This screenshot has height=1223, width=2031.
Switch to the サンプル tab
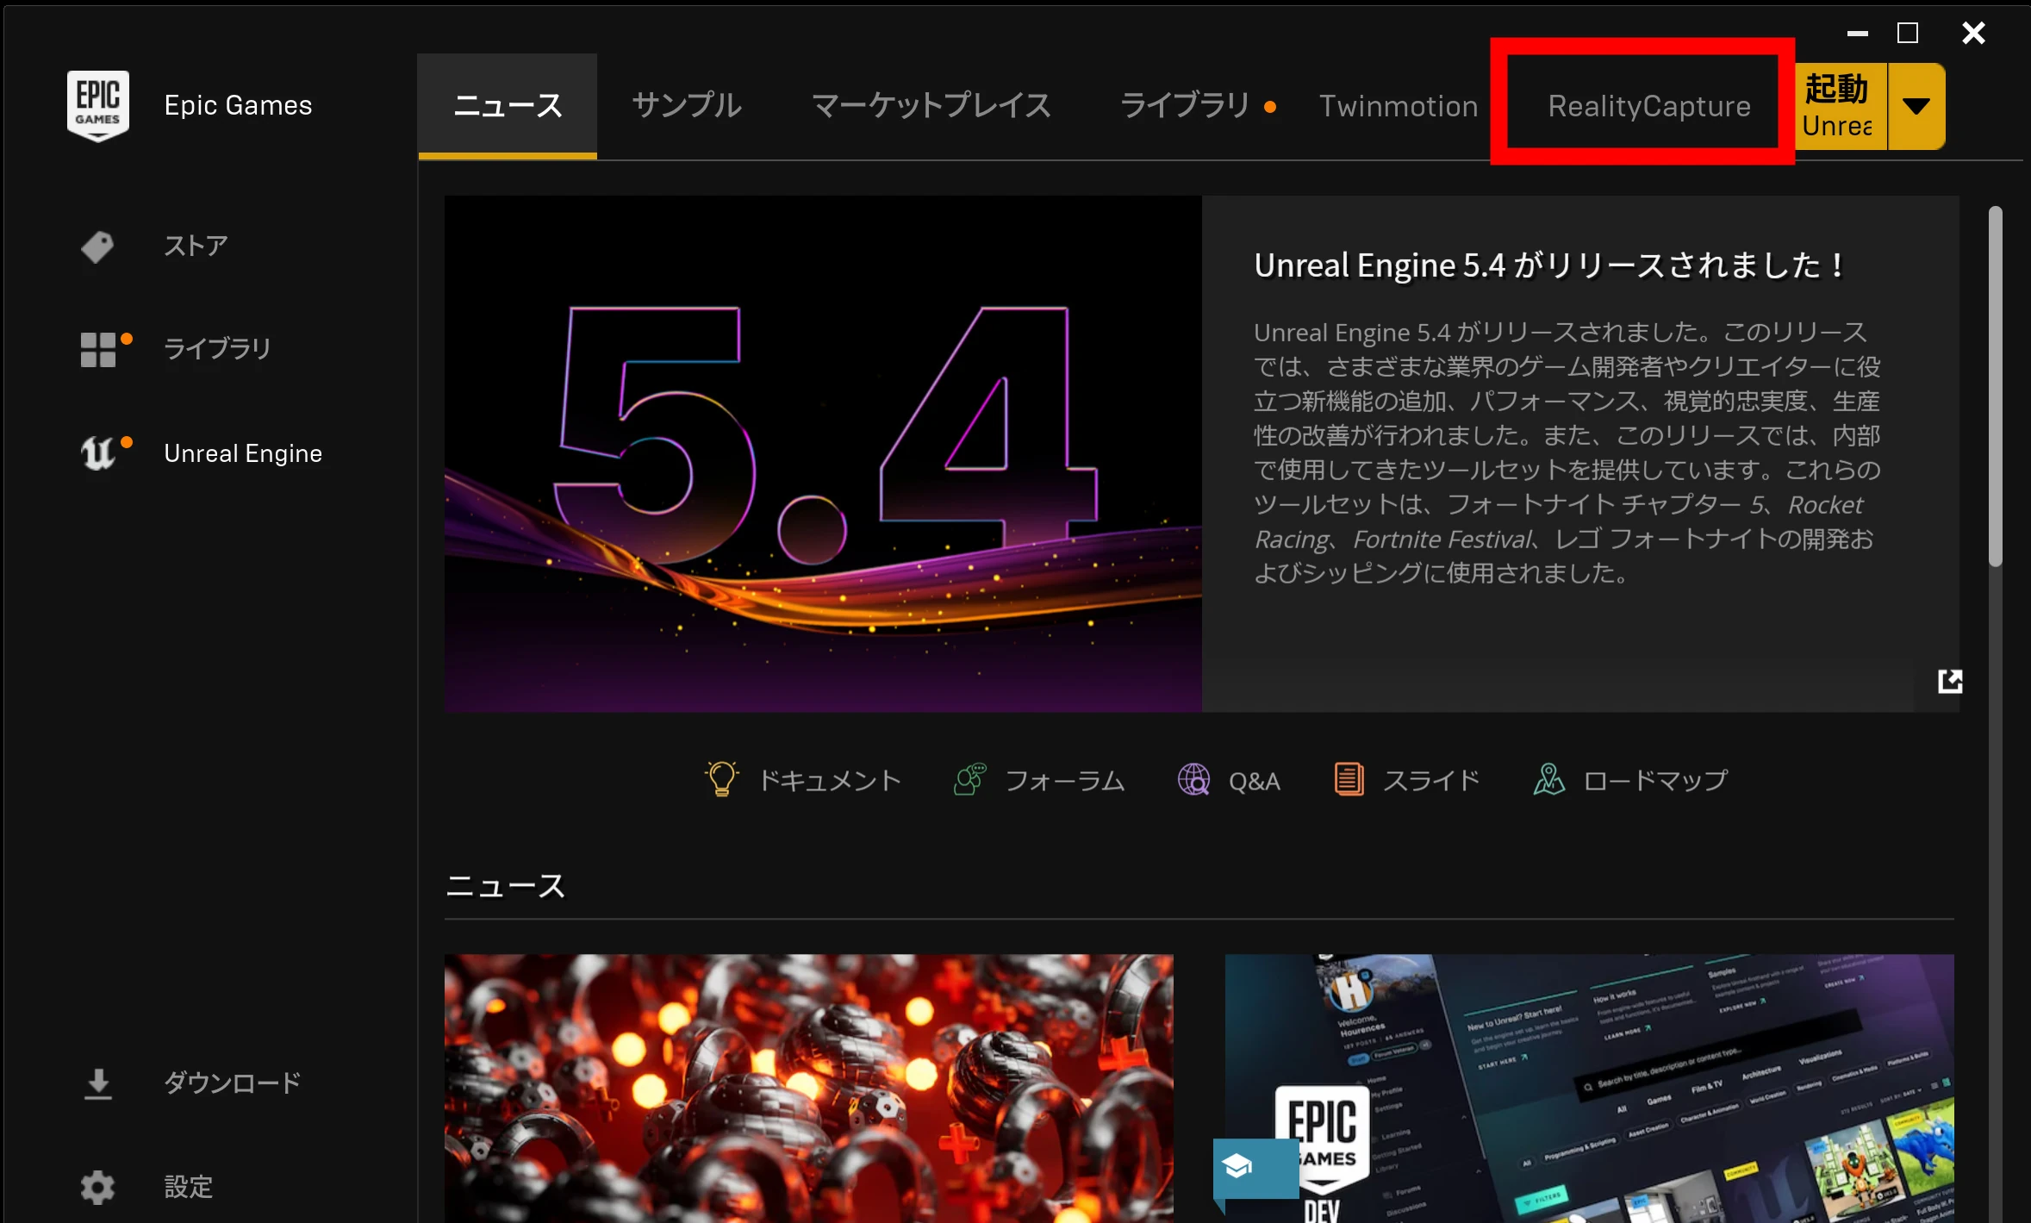(687, 106)
